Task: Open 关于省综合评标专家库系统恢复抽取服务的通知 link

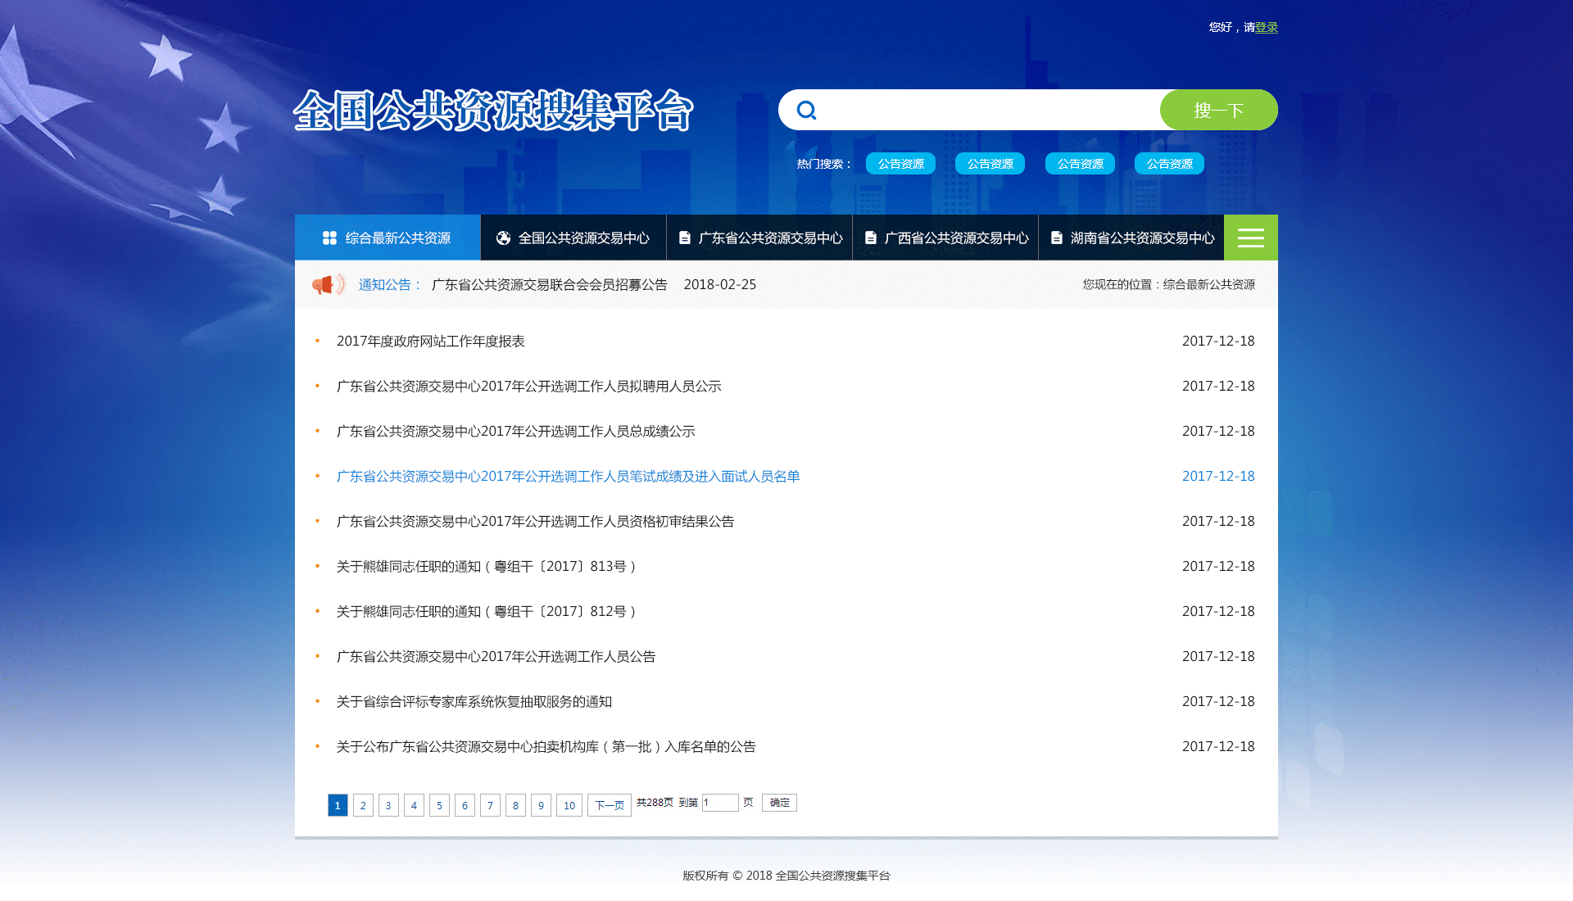Action: coord(474,701)
